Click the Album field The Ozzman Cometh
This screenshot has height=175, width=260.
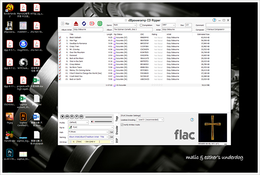click(x=133, y=29)
